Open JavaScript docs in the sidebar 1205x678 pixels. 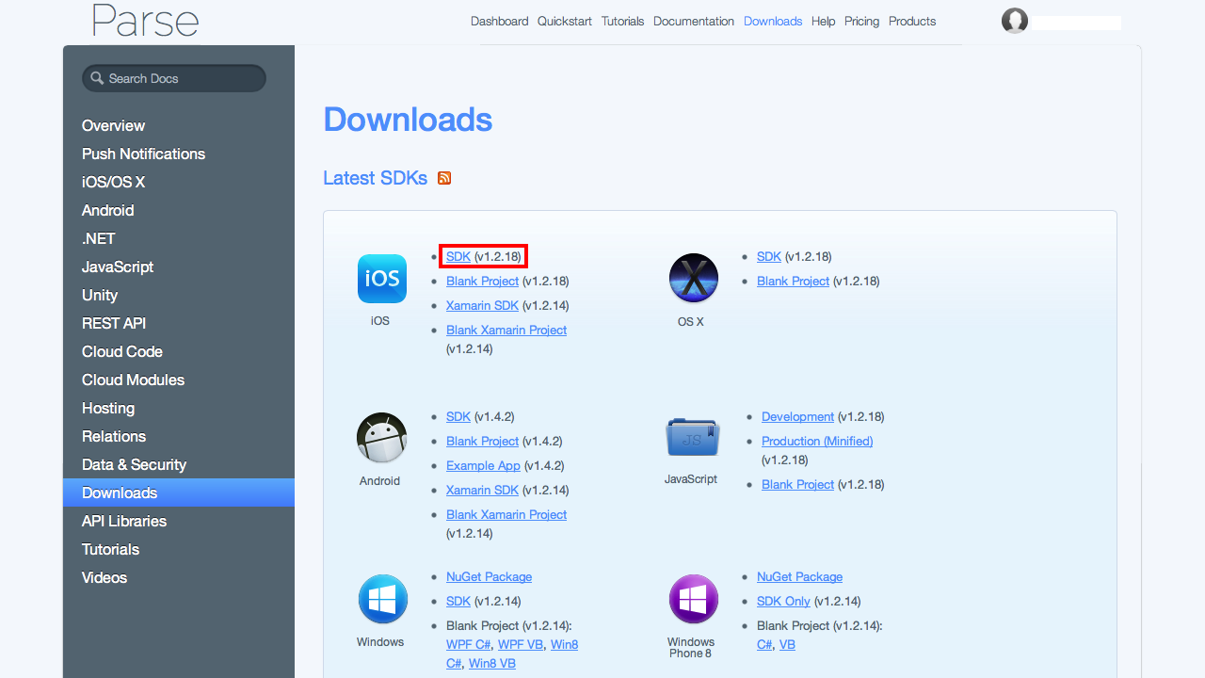pos(118,266)
